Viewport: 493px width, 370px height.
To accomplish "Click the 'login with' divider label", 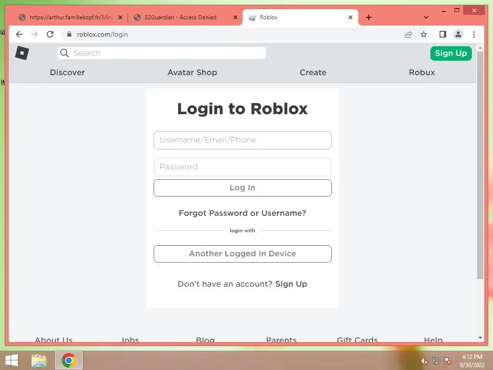I will click(243, 230).
